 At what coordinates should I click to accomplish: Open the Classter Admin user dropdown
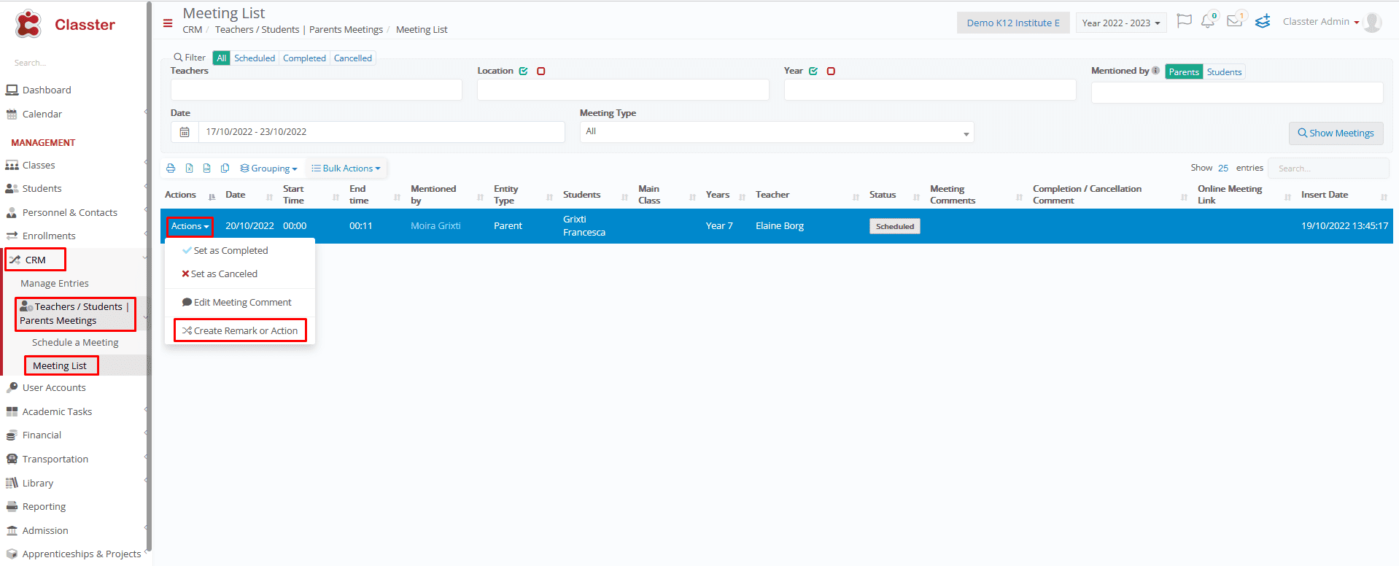(1321, 22)
